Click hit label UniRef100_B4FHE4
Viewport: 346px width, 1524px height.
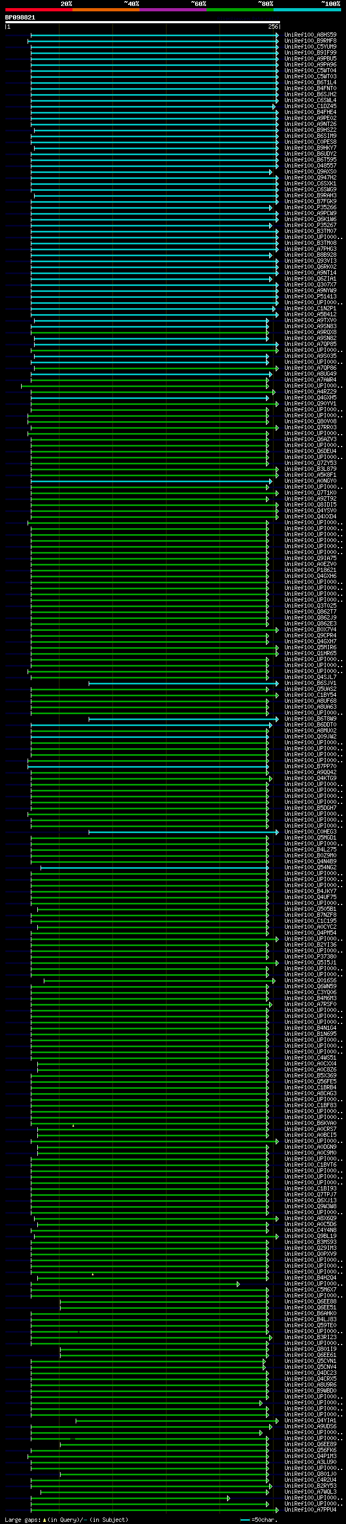(310, 112)
